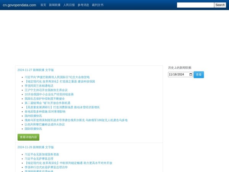
Task: Click the search text box in header
Action: coord(195,5)
